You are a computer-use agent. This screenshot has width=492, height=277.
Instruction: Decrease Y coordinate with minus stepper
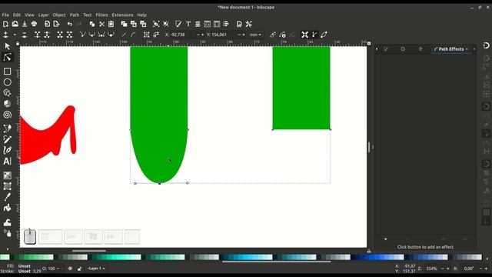239,35
